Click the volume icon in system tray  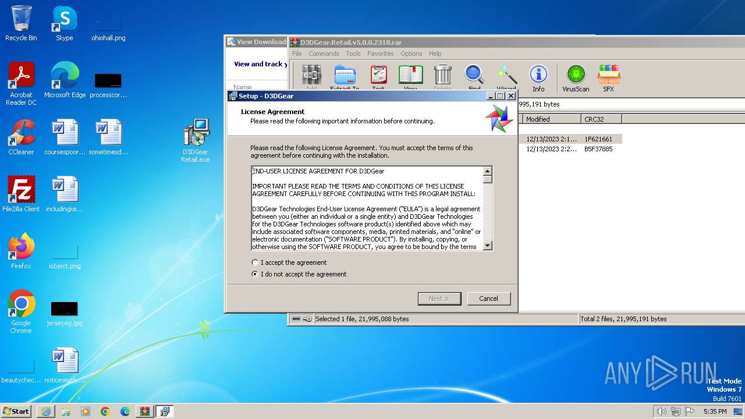661,411
